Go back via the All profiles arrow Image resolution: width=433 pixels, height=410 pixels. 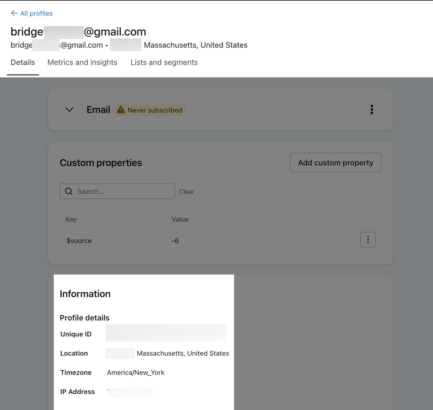coord(14,13)
